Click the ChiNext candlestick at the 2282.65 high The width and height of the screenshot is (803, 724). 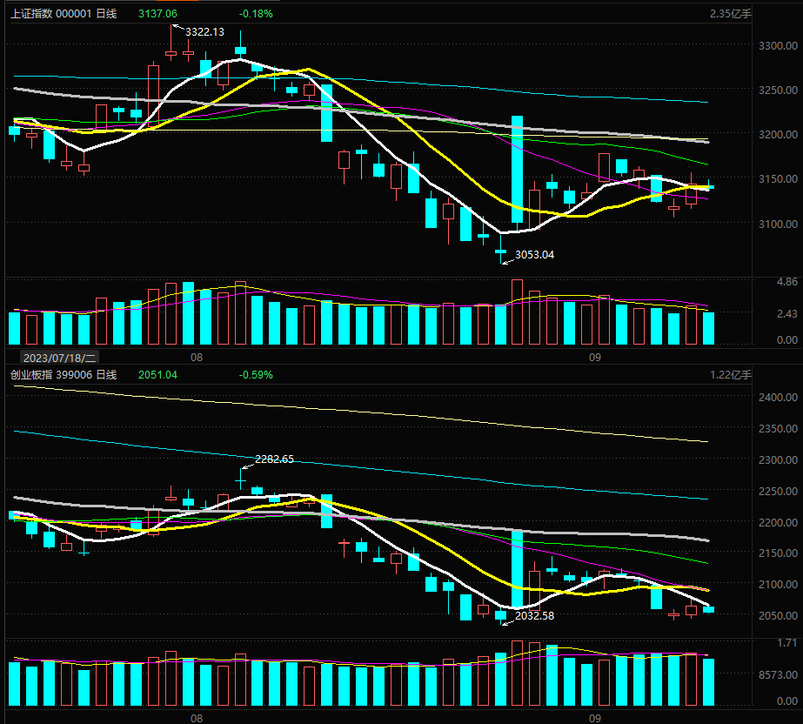click(240, 479)
